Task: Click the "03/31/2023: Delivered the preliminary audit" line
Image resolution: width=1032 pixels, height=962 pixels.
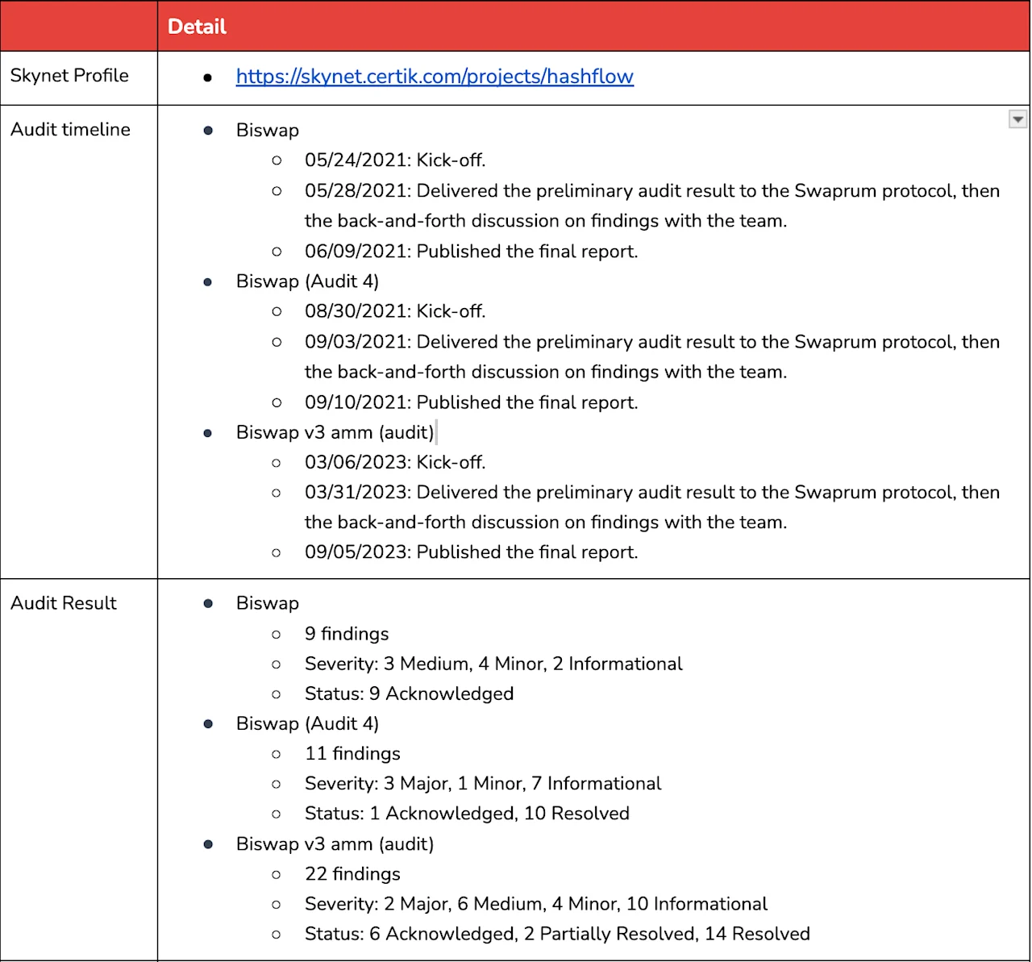Action: tap(652, 493)
